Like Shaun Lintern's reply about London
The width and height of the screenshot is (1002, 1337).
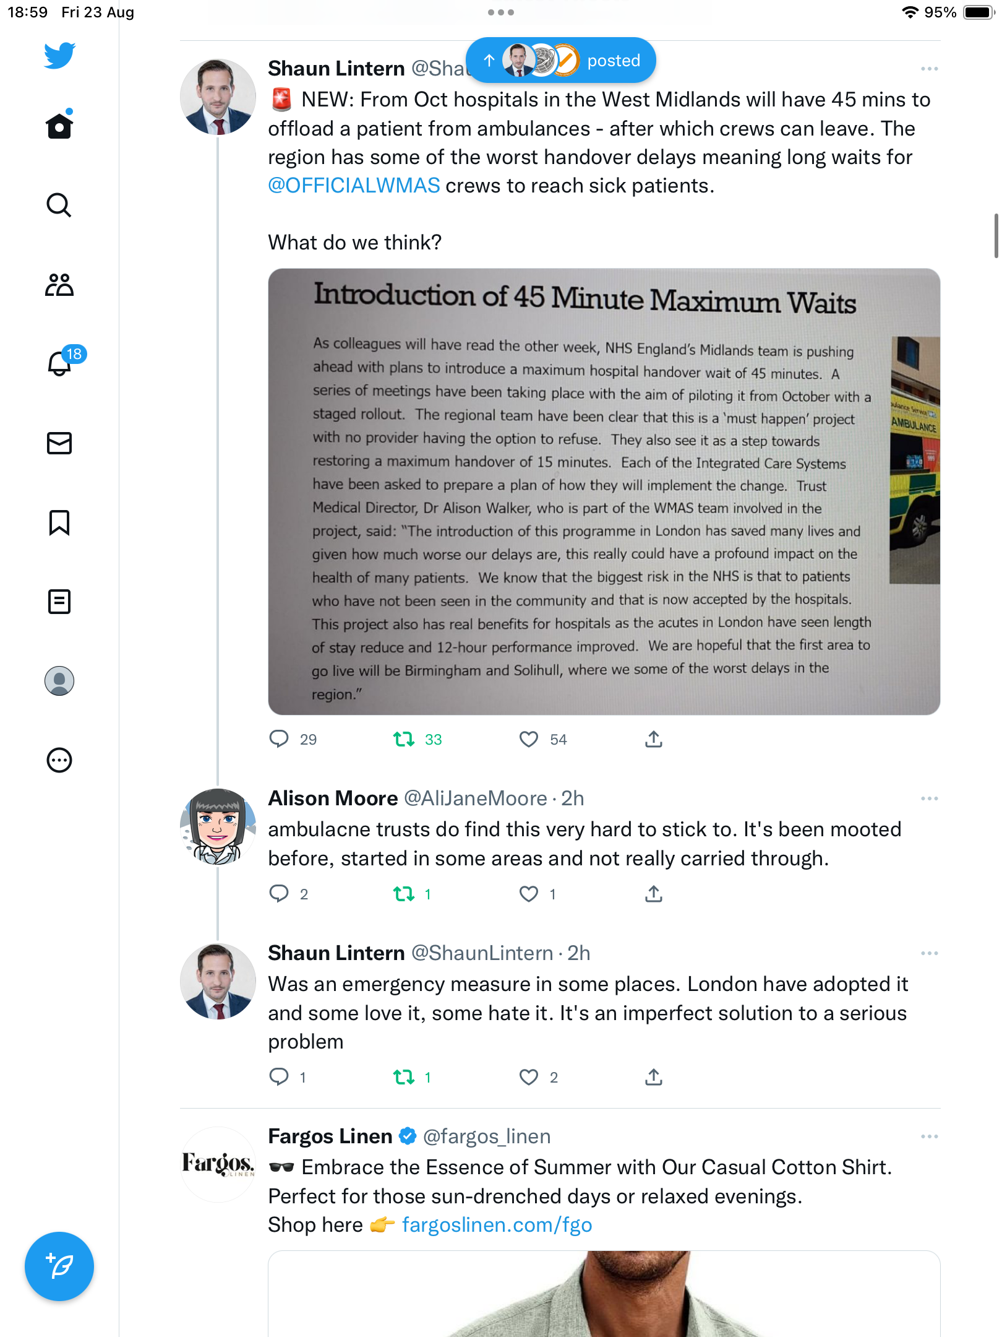pyautogui.click(x=528, y=1077)
